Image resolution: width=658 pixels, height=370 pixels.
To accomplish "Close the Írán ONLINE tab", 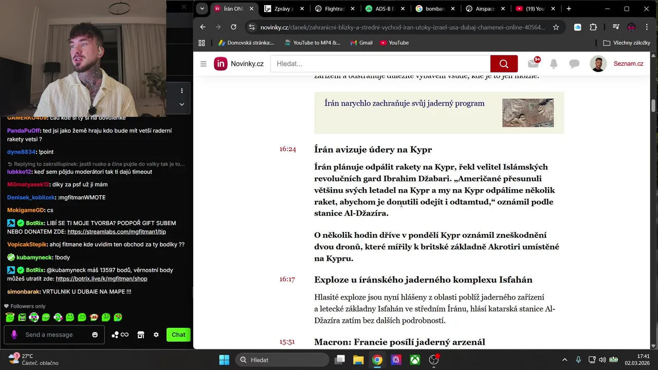I will (252, 9).
